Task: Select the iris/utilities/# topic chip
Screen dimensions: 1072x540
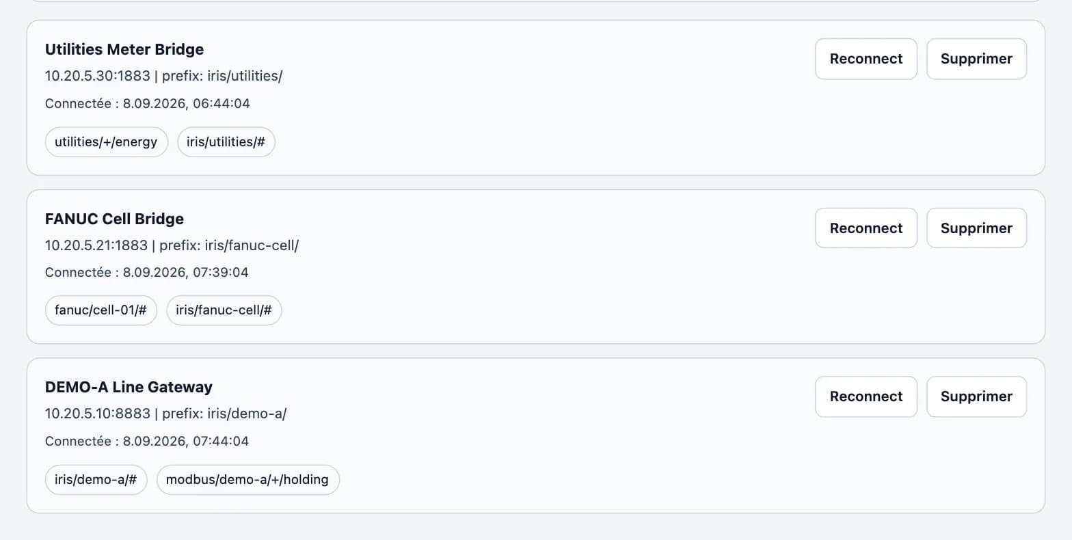Action: click(x=226, y=142)
